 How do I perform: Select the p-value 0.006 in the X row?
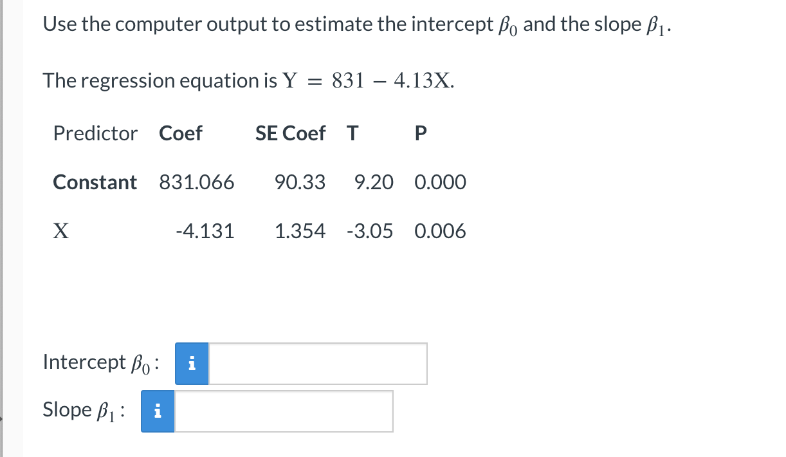click(x=440, y=231)
